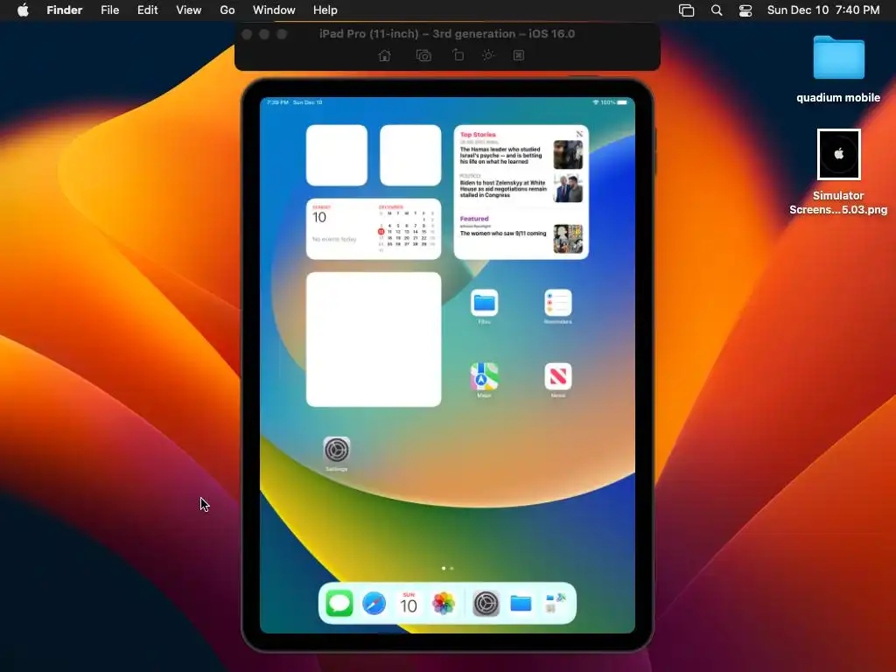Screen dimensions: 896x672
Task: Open the Files app in the dock
Action: 521,604
